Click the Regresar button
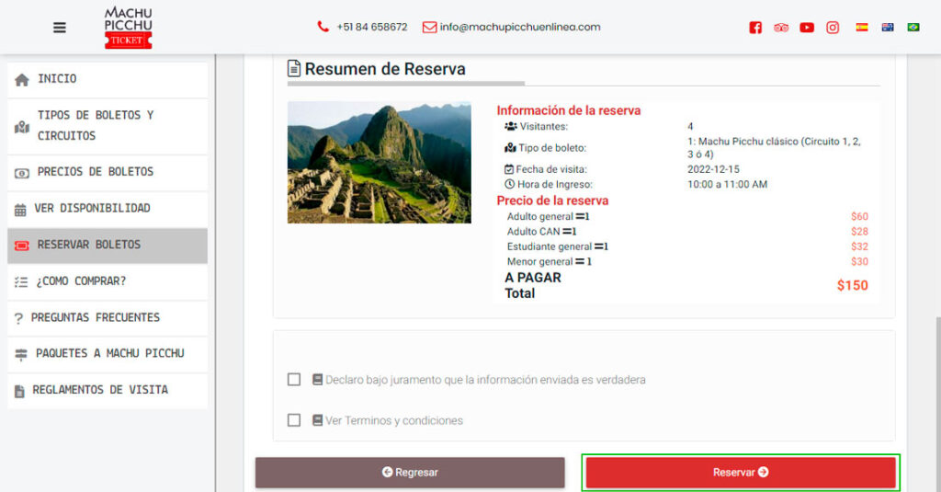This screenshot has height=492, width=941. (410, 472)
